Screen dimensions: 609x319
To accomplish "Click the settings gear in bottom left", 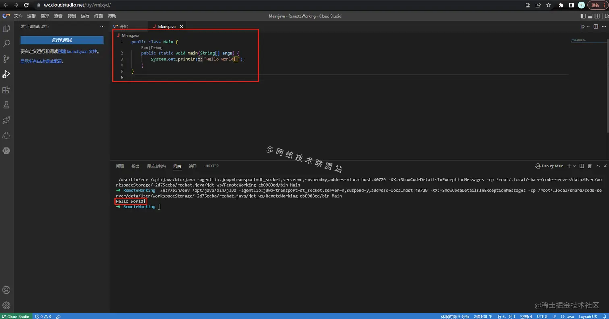I will tap(6, 305).
